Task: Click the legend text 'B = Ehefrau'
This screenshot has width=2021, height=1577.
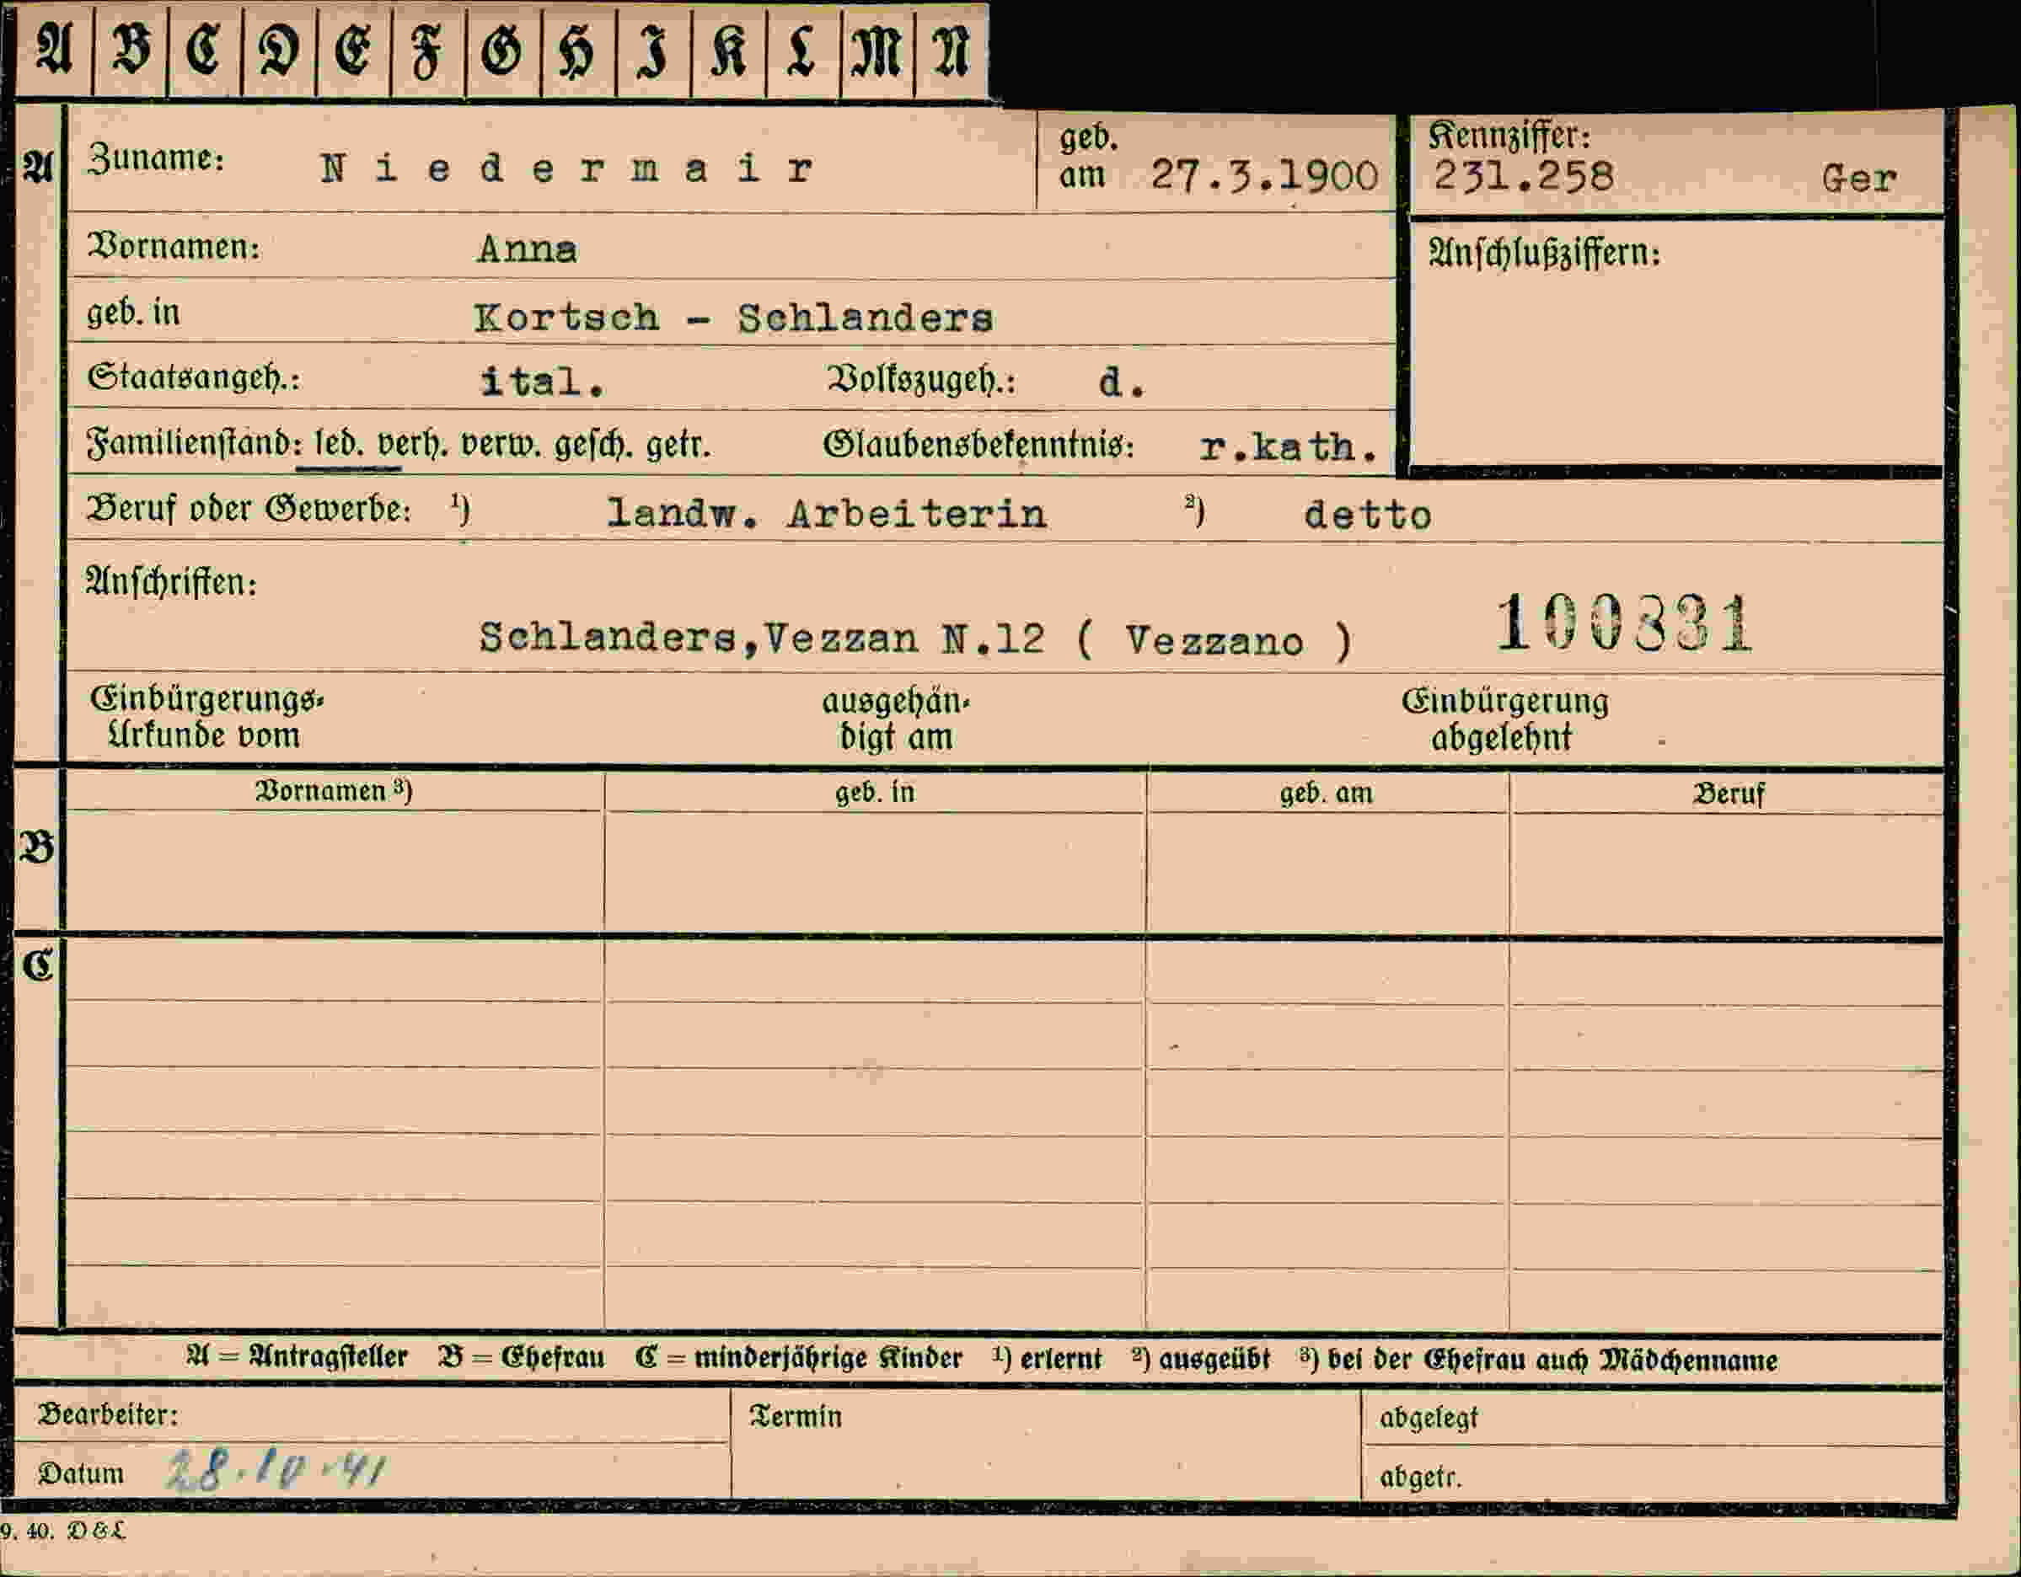Action: click(522, 1357)
